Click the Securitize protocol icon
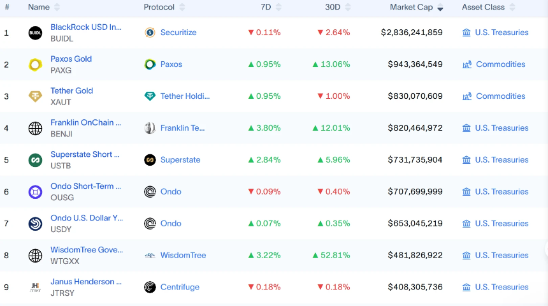The image size is (548, 306). 150,33
